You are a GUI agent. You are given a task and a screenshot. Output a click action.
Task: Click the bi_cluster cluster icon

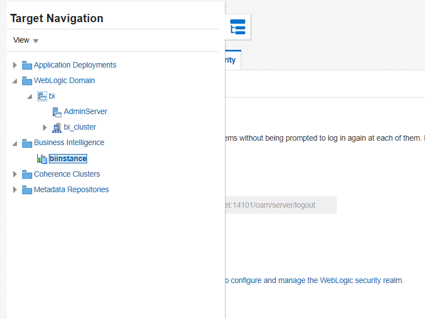click(57, 127)
